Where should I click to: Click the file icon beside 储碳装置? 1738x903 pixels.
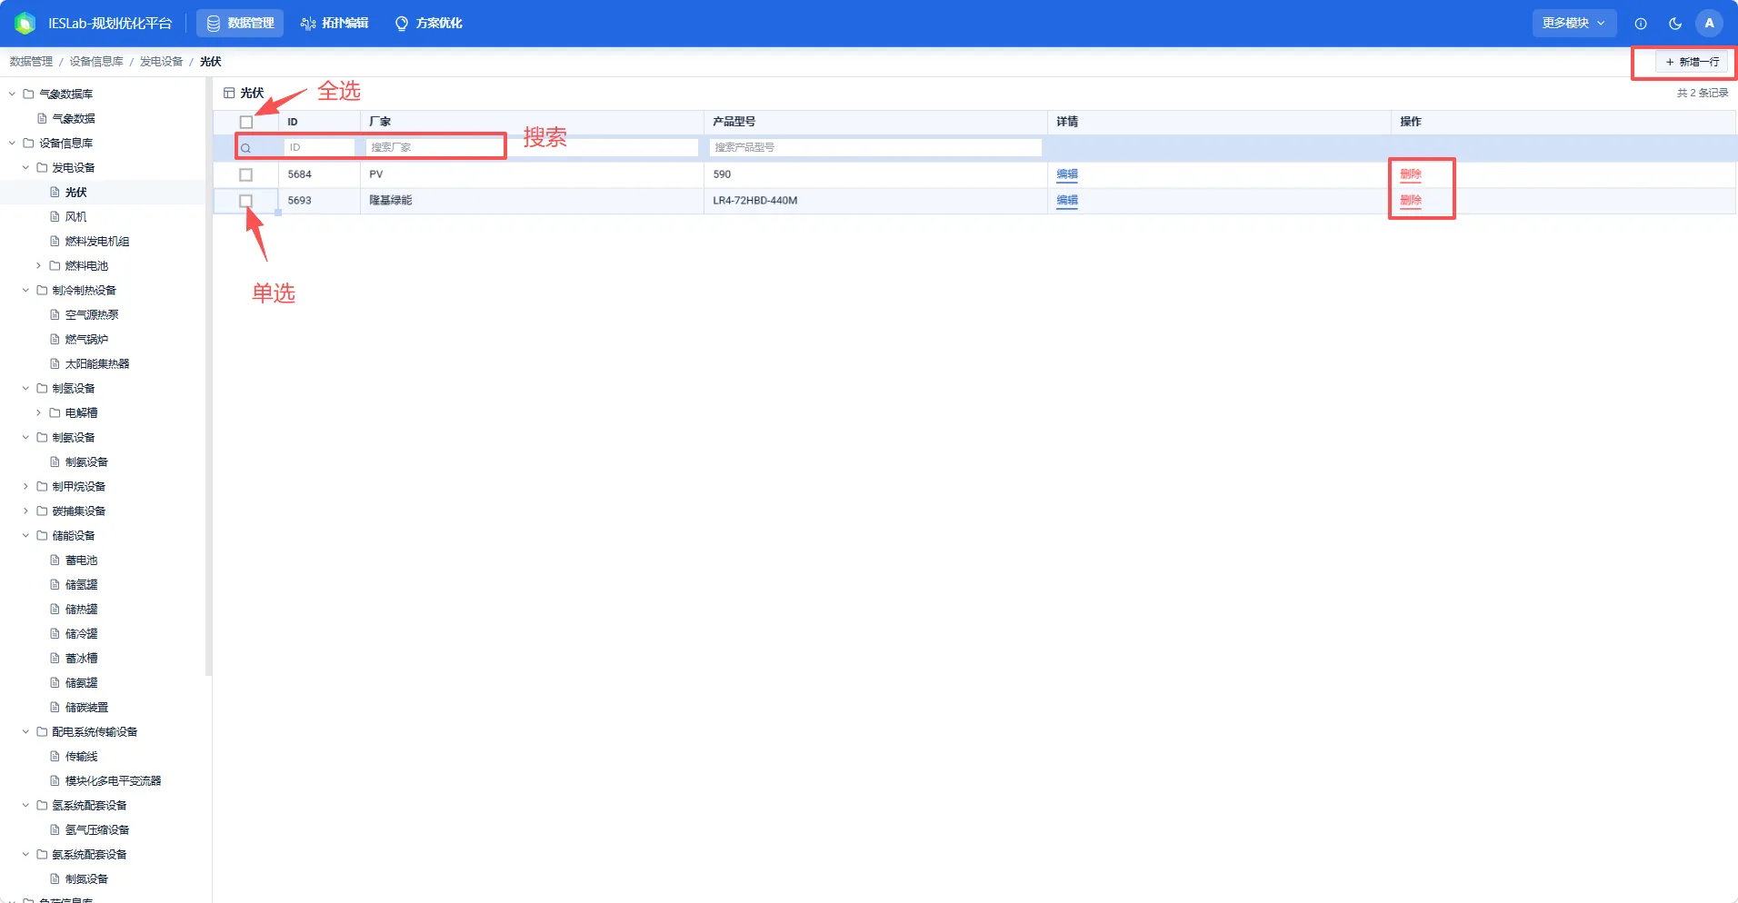tap(55, 707)
